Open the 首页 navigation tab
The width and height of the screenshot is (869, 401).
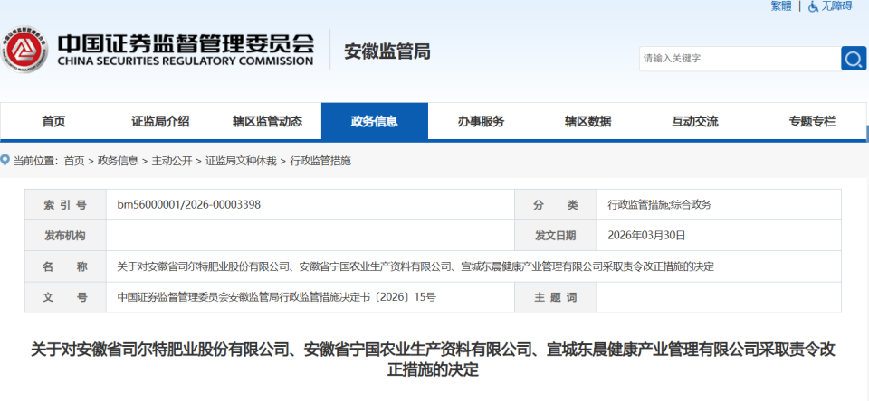click(x=53, y=121)
